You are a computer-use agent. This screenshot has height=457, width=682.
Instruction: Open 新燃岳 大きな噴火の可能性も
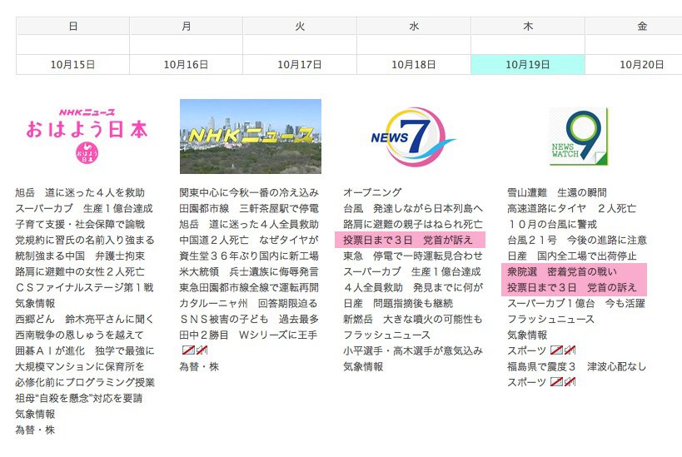coord(413,319)
